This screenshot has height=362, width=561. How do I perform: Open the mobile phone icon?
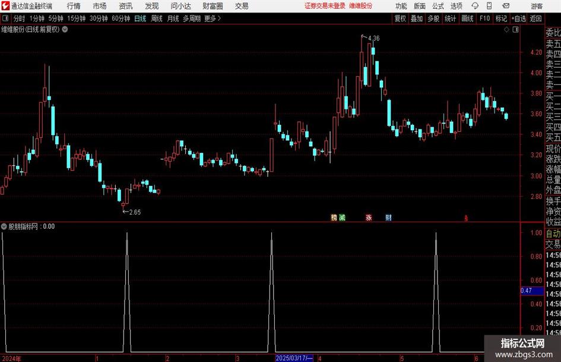489,6
